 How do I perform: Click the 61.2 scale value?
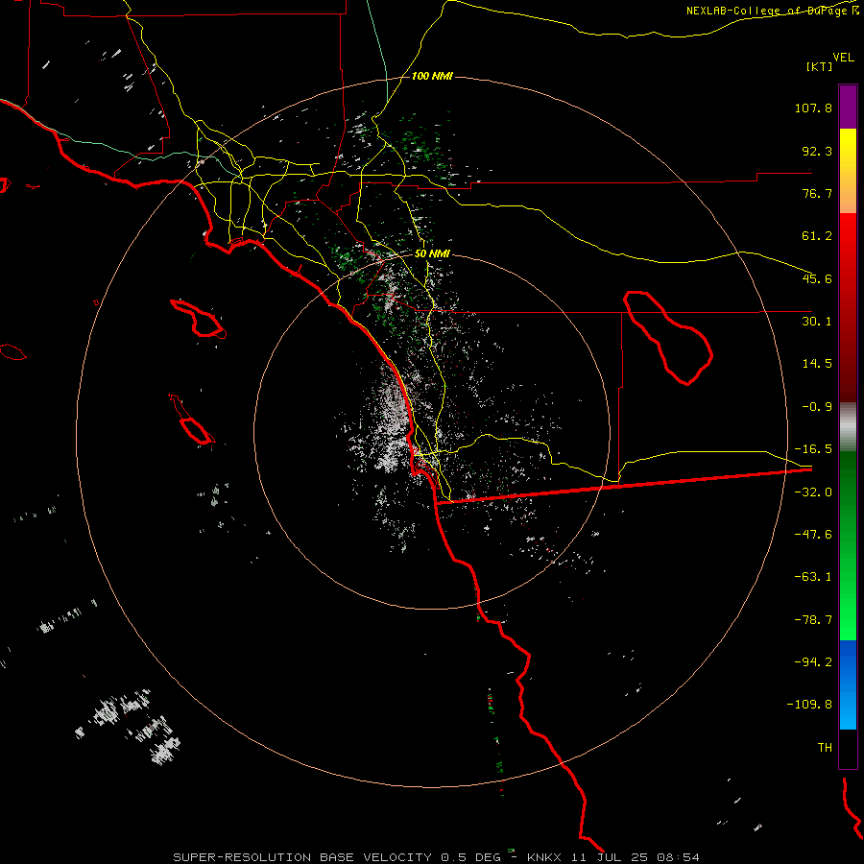(x=817, y=236)
